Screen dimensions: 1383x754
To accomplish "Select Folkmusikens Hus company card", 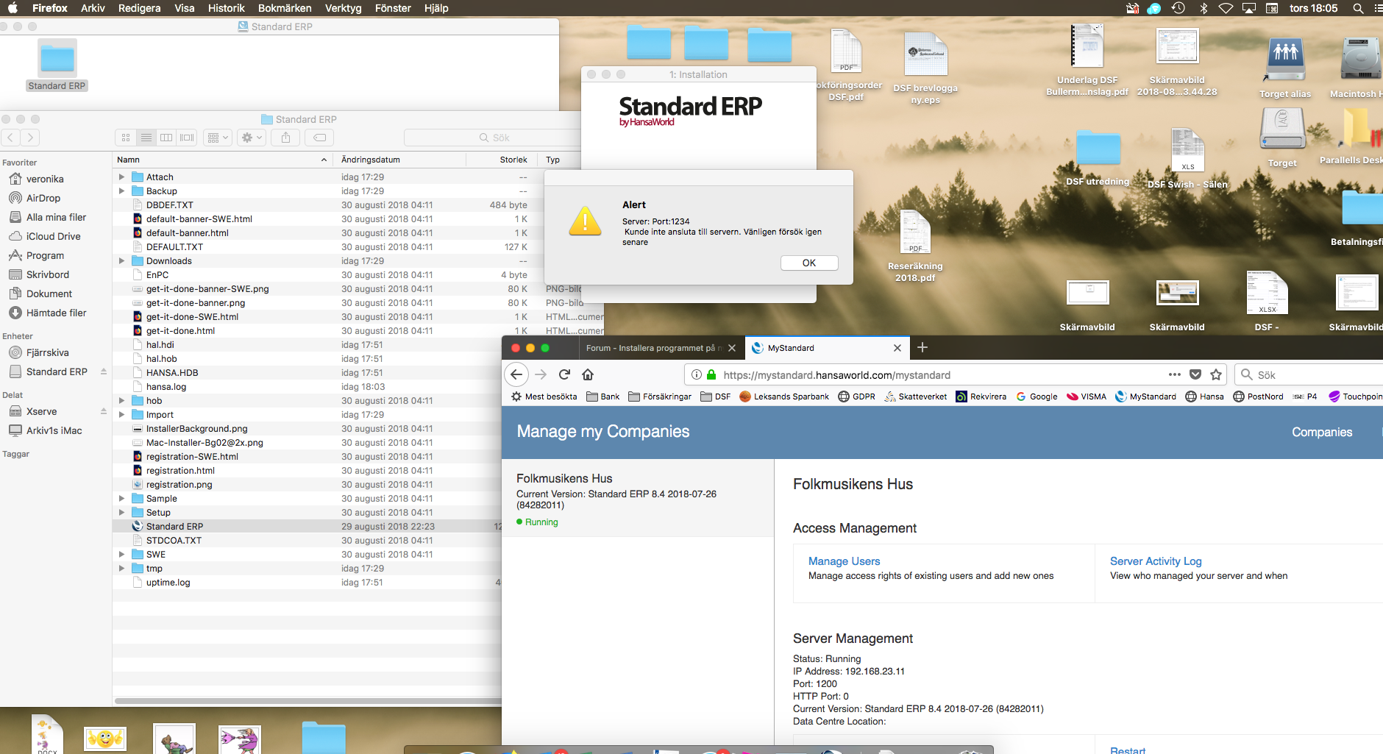I will click(x=638, y=499).
